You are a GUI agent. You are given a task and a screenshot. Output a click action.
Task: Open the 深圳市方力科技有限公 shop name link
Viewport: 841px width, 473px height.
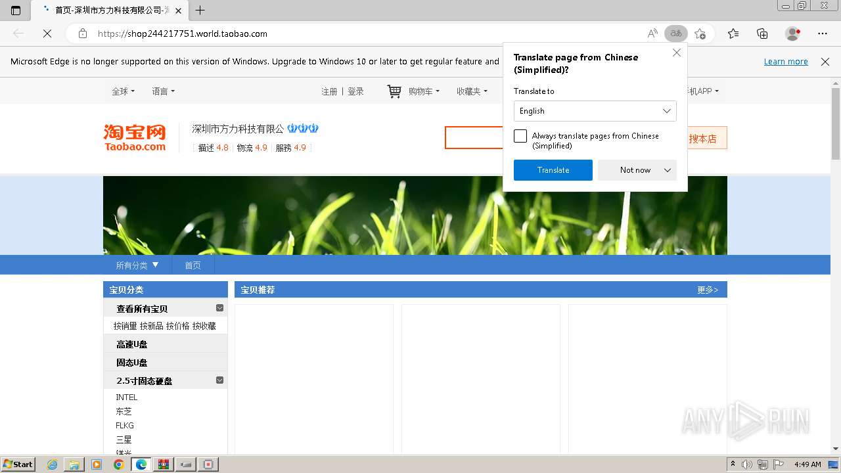pyautogui.click(x=238, y=129)
